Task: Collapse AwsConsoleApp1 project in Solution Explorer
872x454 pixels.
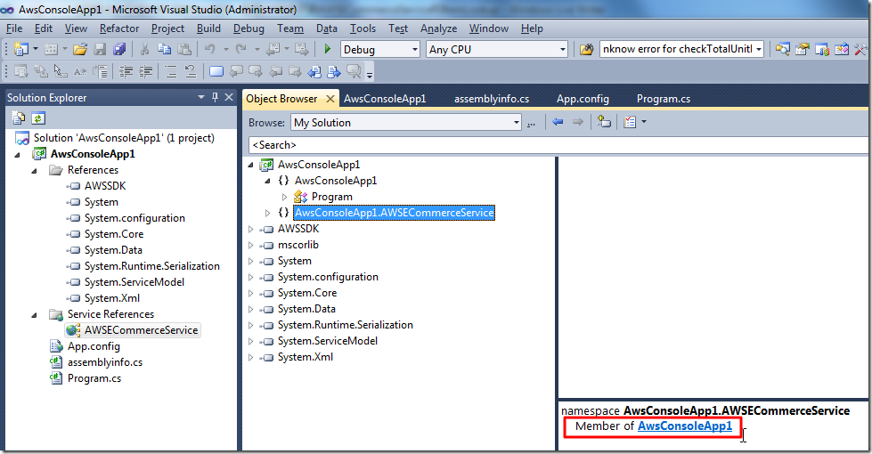Action: pos(17,155)
